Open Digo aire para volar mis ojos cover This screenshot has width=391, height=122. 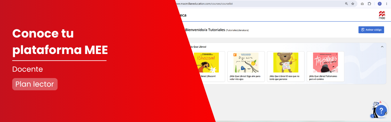click(246, 63)
